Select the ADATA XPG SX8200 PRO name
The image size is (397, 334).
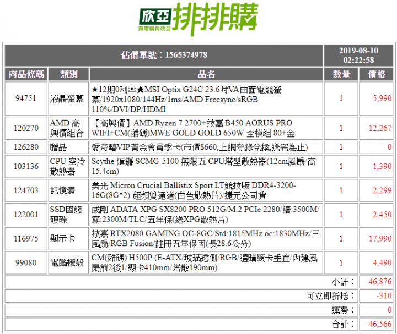click(206, 215)
